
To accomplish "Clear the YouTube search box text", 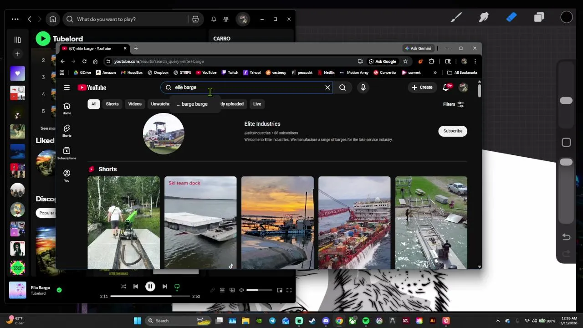I will coord(327,87).
